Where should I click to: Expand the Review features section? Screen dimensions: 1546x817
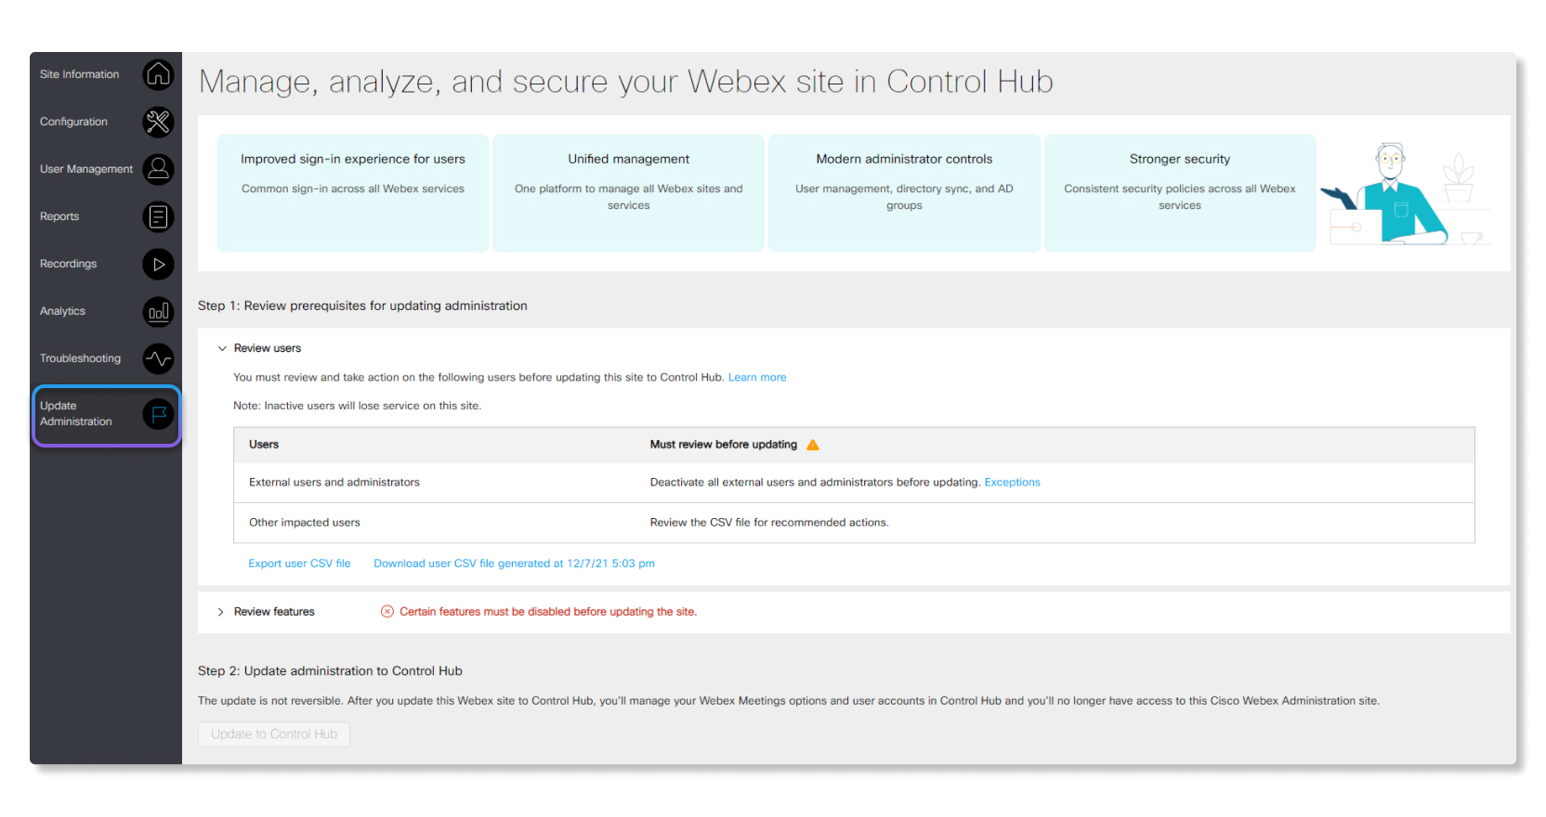pos(221,612)
